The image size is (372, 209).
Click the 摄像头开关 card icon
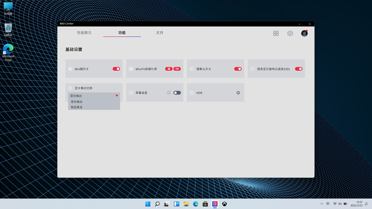pyautogui.click(x=191, y=69)
